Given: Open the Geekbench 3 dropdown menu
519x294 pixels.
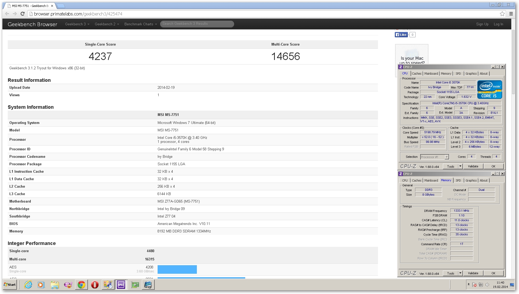Looking at the screenshot, I should [77, 24].
